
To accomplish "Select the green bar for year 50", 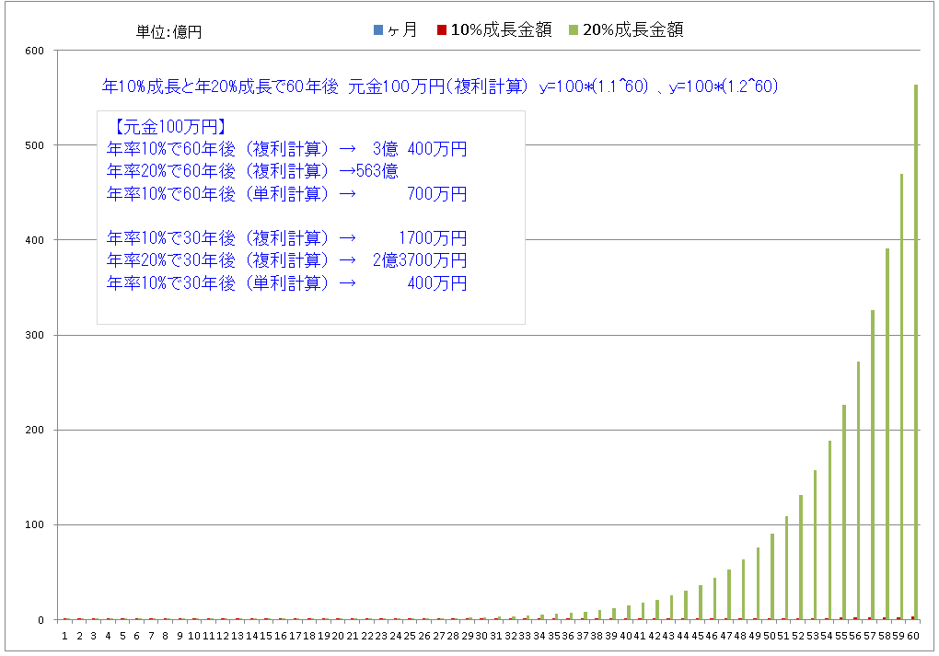I will [x=772, y=576].
